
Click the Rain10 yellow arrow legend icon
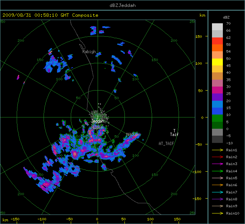tap(217, 213)
